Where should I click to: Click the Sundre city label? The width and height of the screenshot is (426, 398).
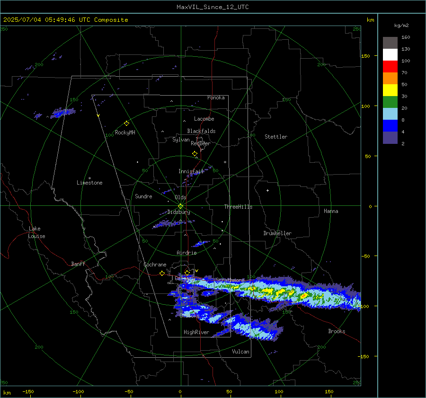tap(143, 196)
